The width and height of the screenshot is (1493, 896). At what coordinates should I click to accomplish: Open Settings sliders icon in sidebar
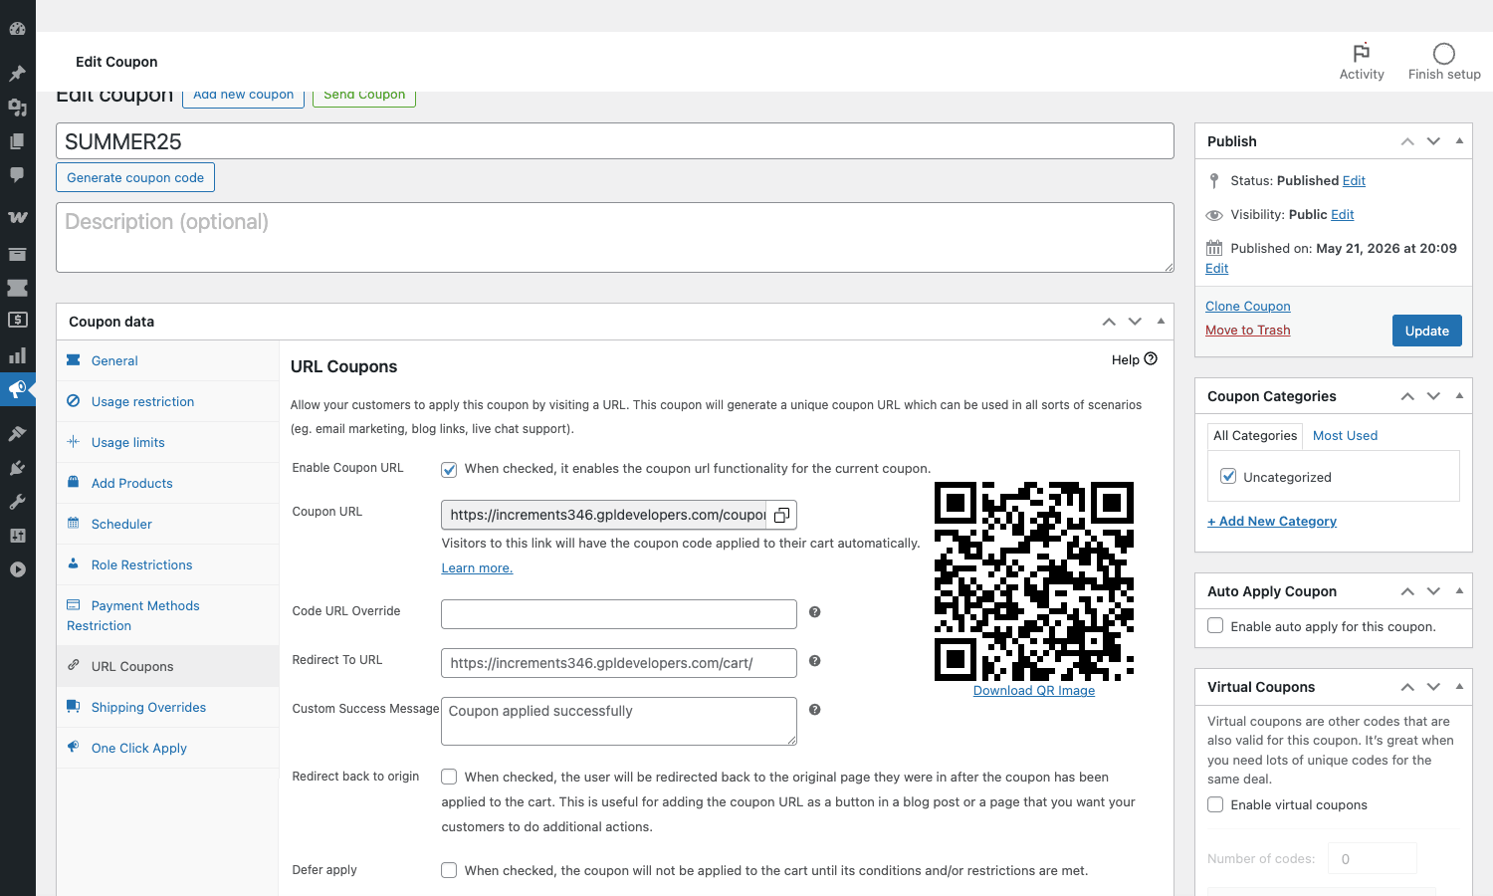coord(17,536)
